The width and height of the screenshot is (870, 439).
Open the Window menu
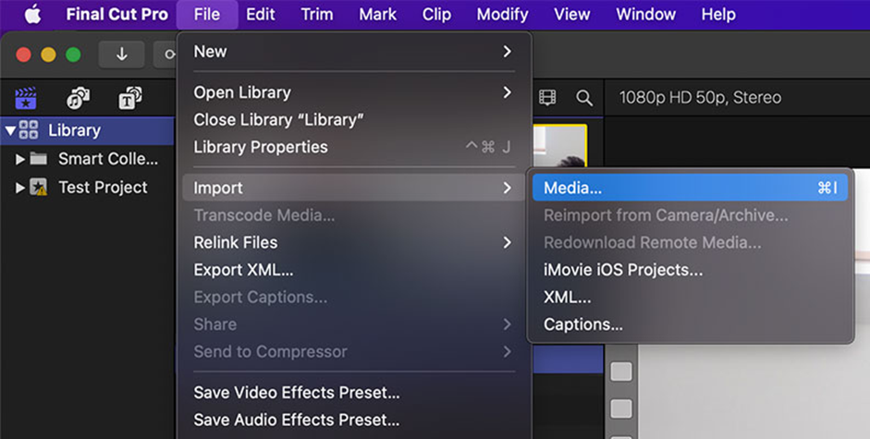point(646,15)
